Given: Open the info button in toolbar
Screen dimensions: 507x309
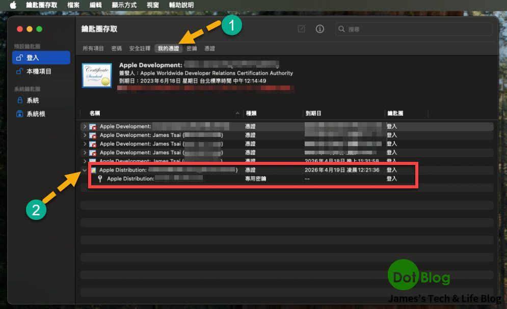Looking at the screenshot, I should (320, 30).
